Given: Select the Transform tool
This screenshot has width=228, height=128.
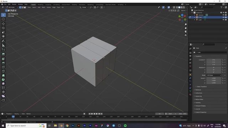Looking at the screenshot, I should click(x=3, y=36).
